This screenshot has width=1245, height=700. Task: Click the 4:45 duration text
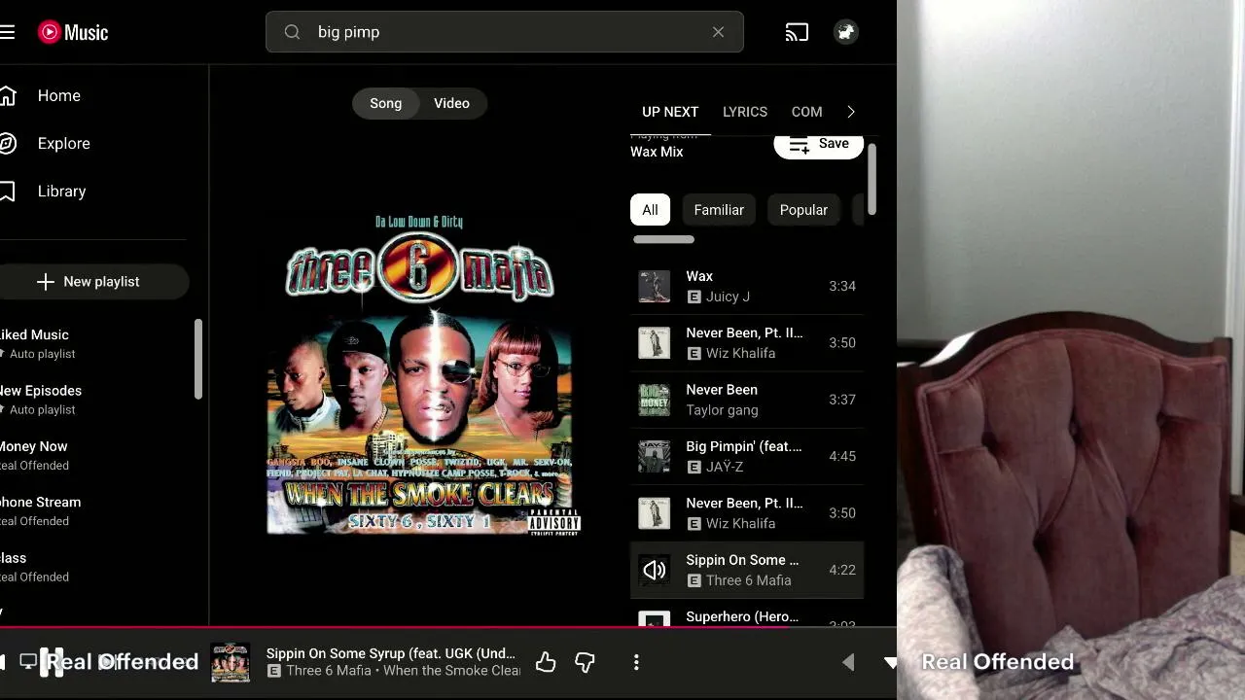tap(842, 456)
